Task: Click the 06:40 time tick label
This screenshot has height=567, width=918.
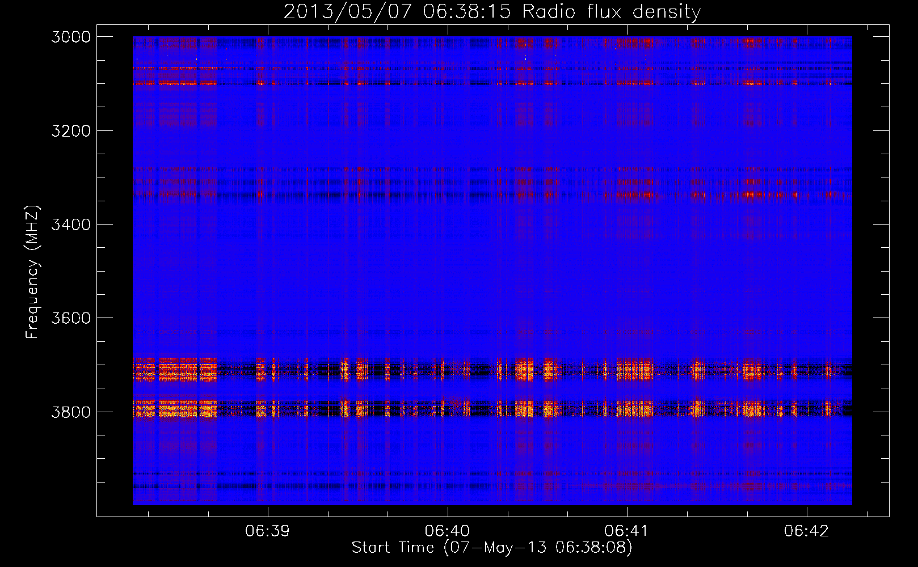Action: (x=447, y=531)
